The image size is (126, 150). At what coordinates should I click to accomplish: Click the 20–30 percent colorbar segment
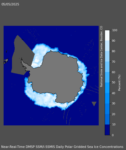pos(107,109)
